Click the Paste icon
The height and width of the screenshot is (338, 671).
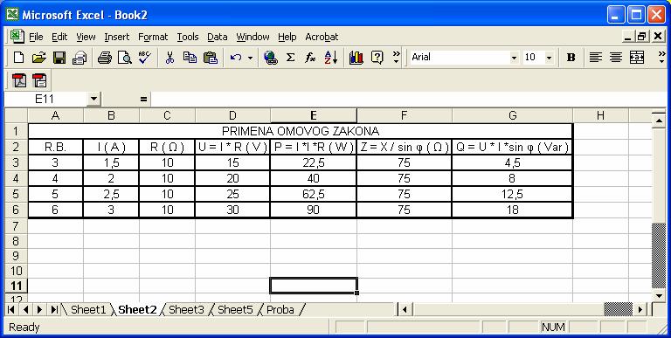click(210, 58)
